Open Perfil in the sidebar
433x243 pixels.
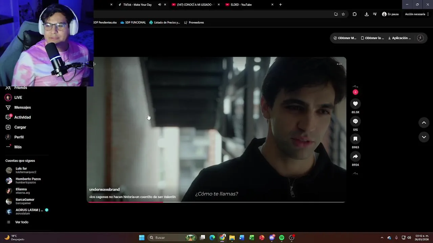(15, 137)
